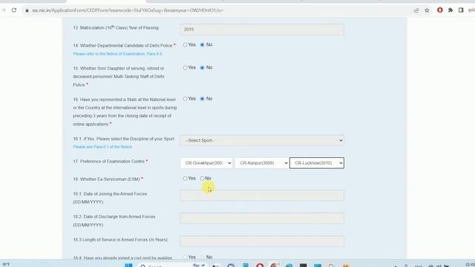Click the browser forward arrow
This screenshot has width=475, height=267.
coord(3,10)
